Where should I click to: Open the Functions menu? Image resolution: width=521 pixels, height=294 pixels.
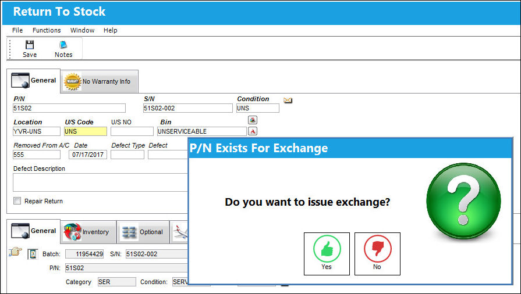(47, 30)
